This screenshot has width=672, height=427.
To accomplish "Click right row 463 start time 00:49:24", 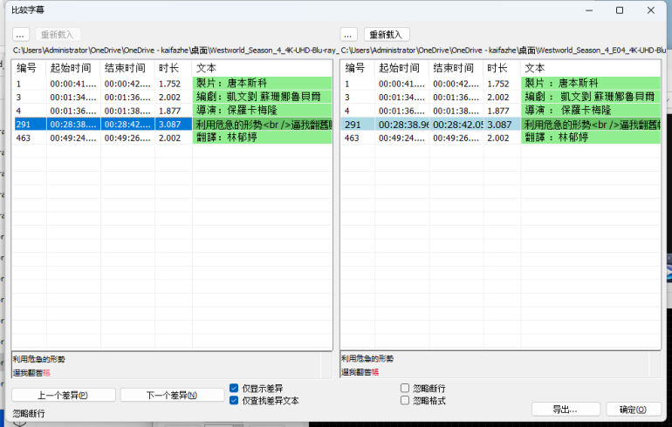I will (x=402, y=138).
